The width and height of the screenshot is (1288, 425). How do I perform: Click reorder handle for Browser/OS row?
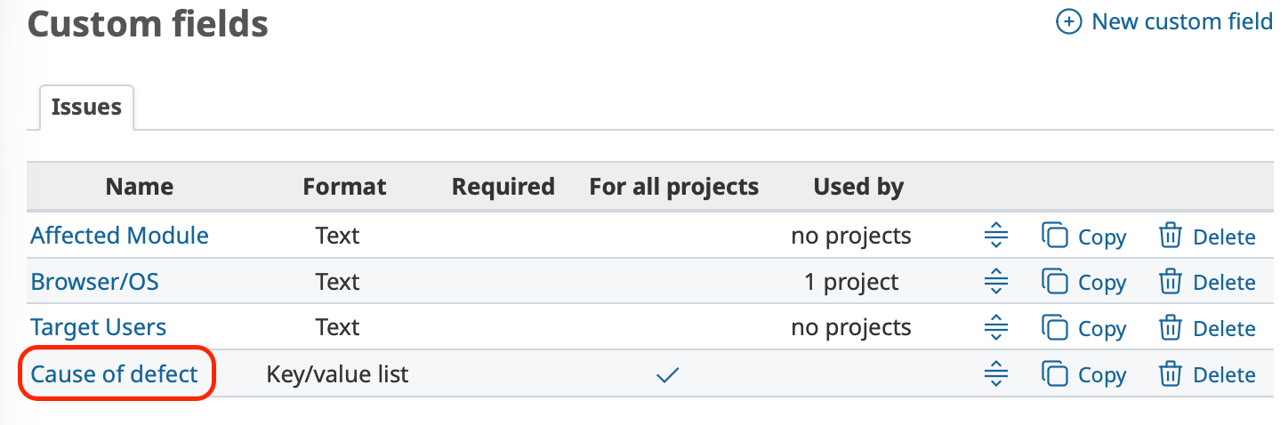[996, 283]
